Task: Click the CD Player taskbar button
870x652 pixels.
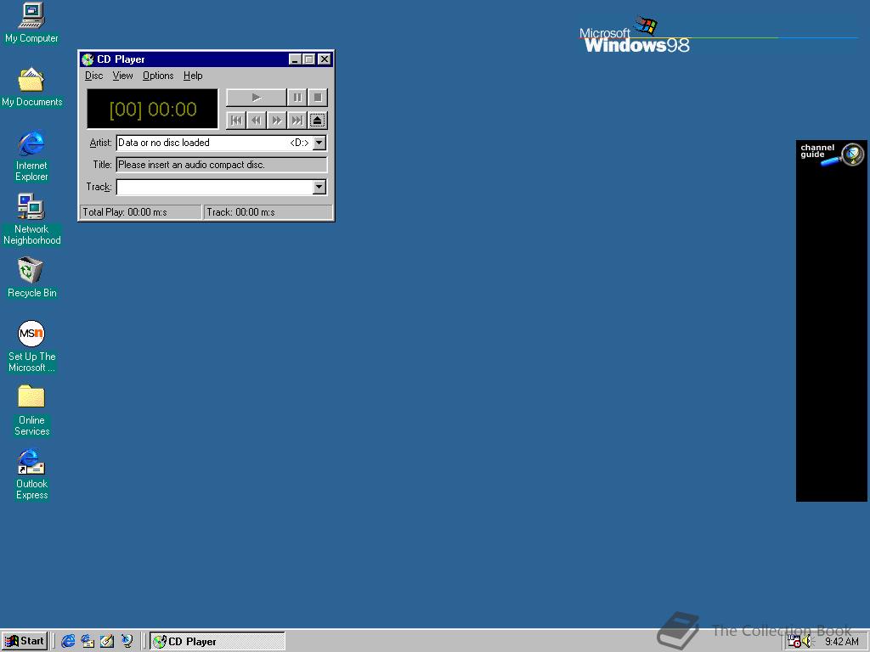Action: 217,642
